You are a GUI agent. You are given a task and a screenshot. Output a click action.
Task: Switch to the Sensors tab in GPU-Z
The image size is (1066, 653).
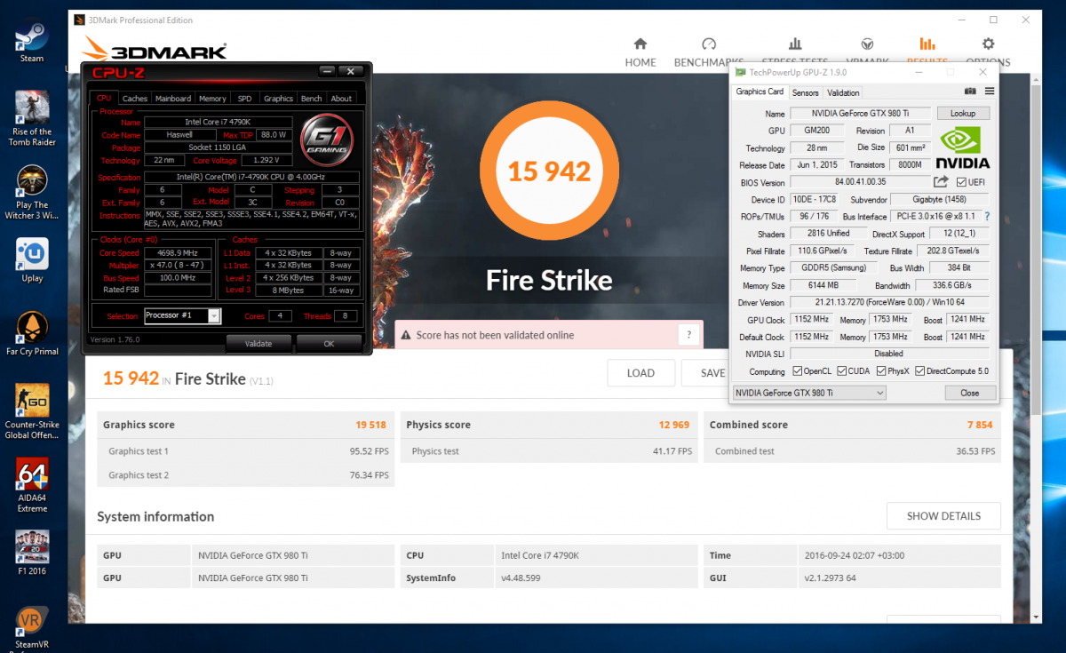click(x=805, y=92)
